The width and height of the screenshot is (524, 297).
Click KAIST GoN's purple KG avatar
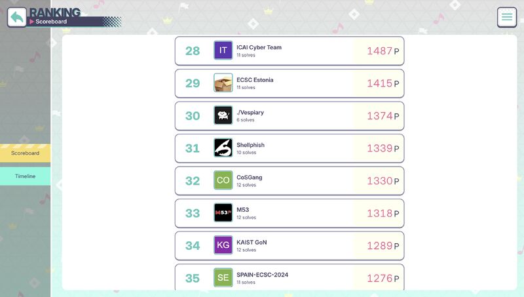(223, 245)
